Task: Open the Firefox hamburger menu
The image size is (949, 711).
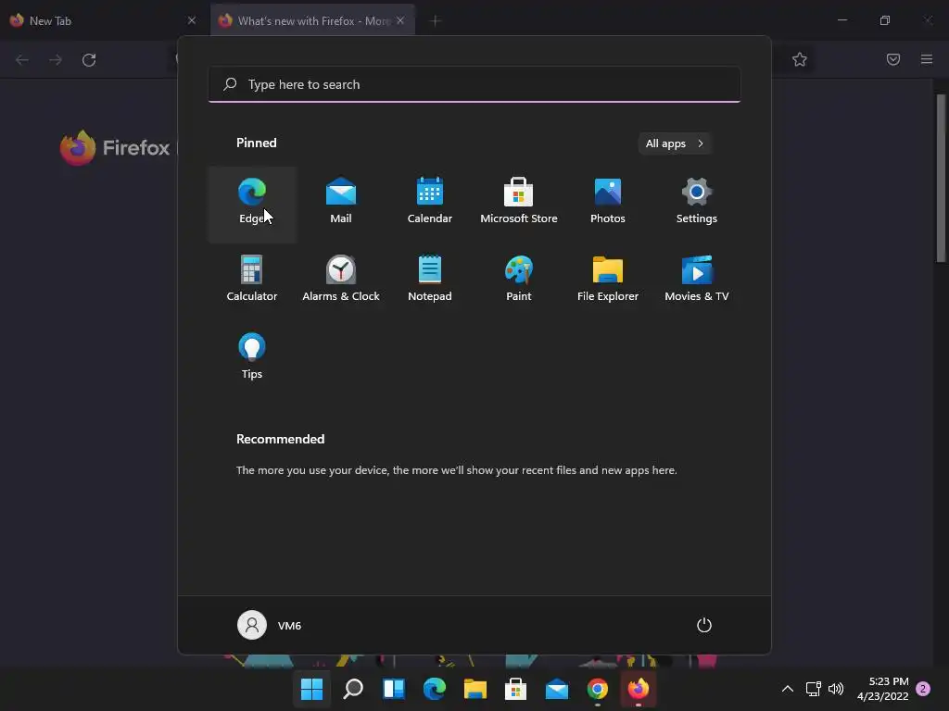Action: [927, 59]
